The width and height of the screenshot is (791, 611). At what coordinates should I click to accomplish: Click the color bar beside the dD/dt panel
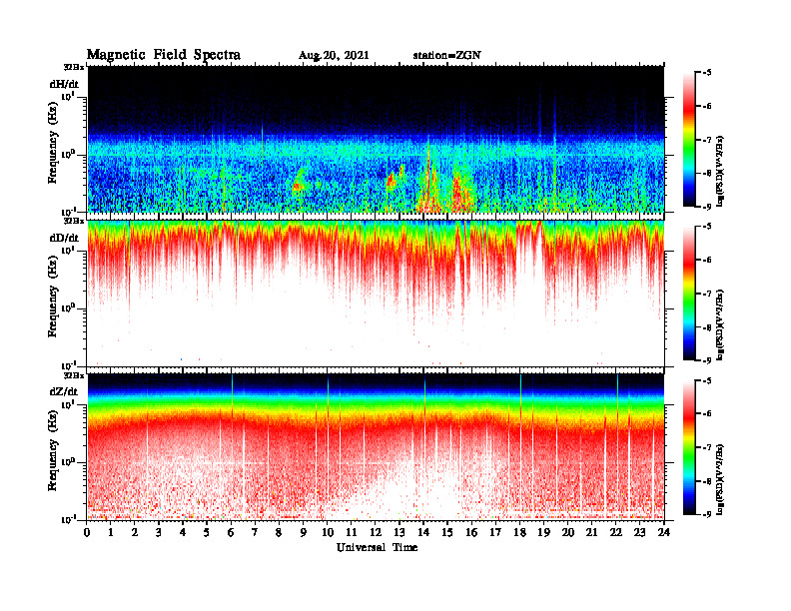689,294
